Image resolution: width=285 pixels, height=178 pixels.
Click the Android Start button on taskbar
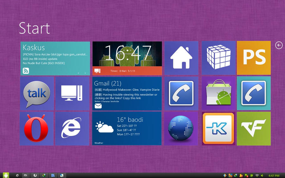click(6, 175)
